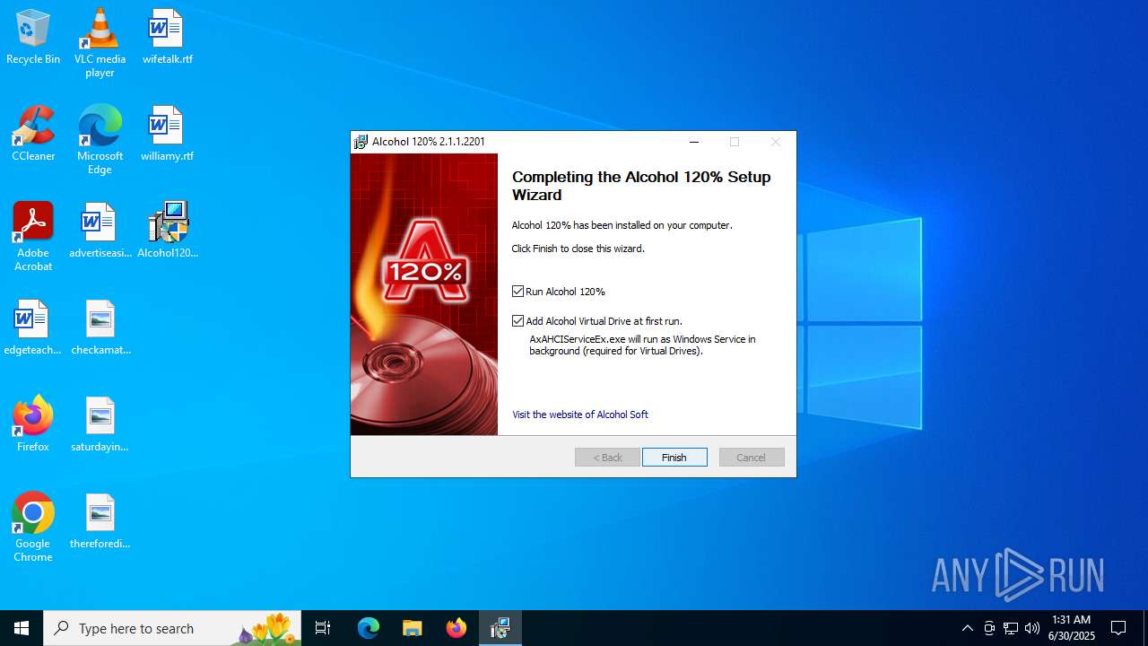Uncheck the Run Alcohol 120% checkbox
Screen dimensions: 1148x646
517,291
